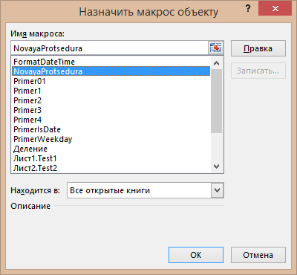
Task: Click inside the Имя макроса input field
Action: coord(110,48)
